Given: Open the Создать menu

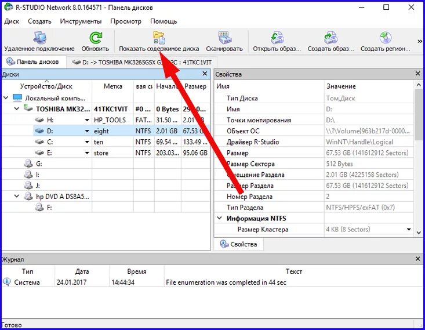Looking at the screenshot, I should (39, 21).
